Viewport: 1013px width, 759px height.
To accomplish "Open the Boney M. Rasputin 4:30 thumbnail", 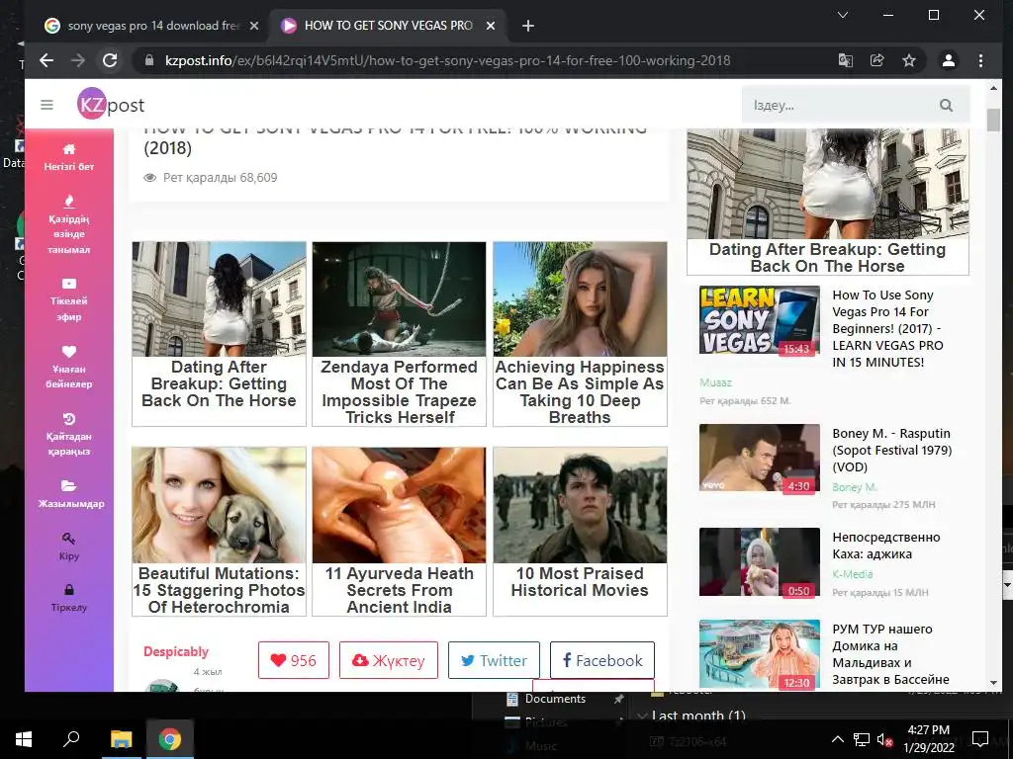I will (759, 458).
